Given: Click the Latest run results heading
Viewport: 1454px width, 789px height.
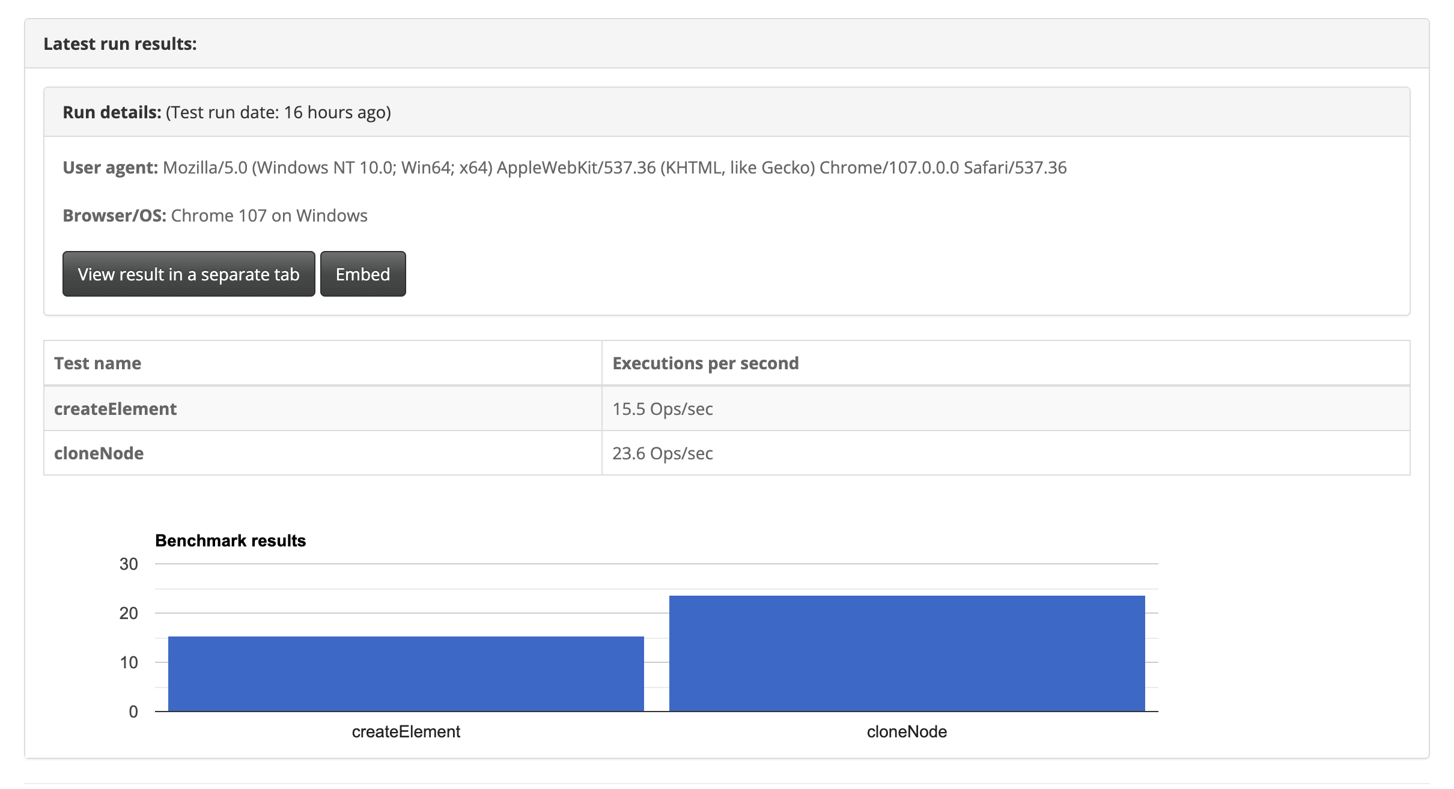Looking at the screenshot, I should [120, 44].
